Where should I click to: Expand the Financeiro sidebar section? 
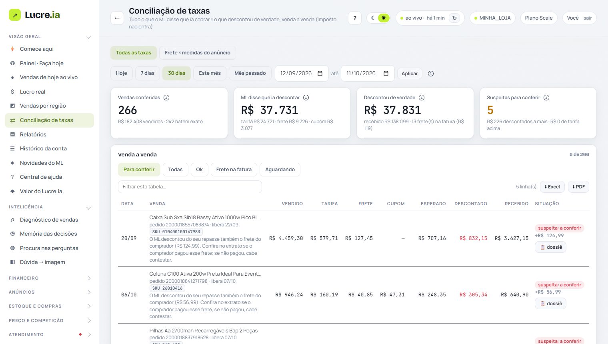click(x=49, y=278)
